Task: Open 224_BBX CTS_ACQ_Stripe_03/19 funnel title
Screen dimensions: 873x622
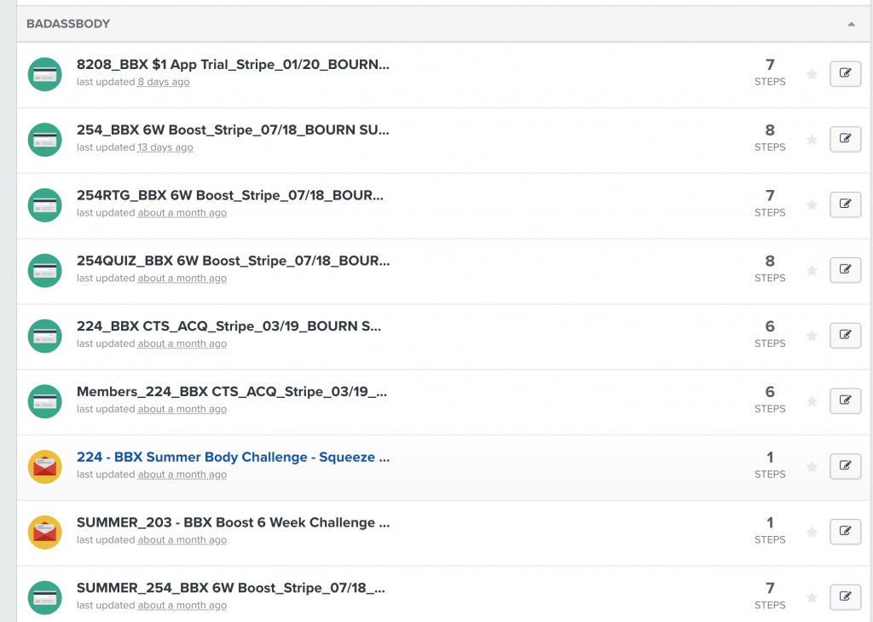Action: click(228, 326)
